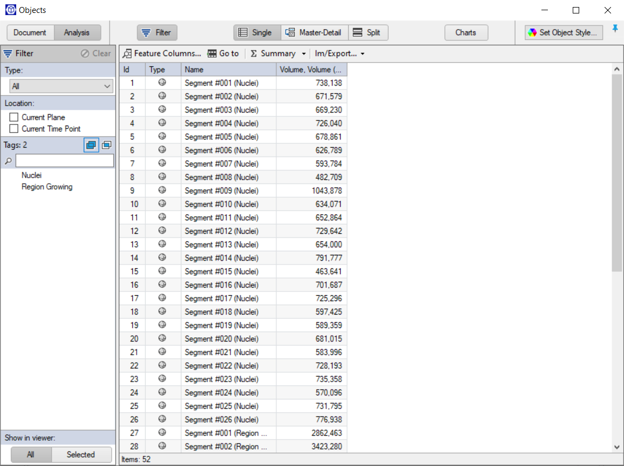Open the Charts window
The height and width of the screenshot is (466, 624).
pyautogui.click(x=466, y=32)
